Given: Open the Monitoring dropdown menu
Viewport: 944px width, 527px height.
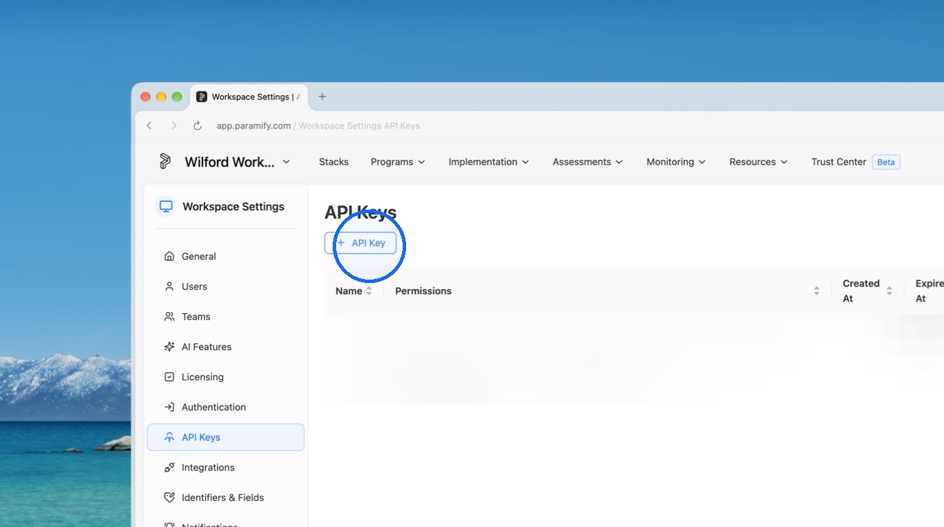Looking at the screenshot, I should click(x=676, y=162).
